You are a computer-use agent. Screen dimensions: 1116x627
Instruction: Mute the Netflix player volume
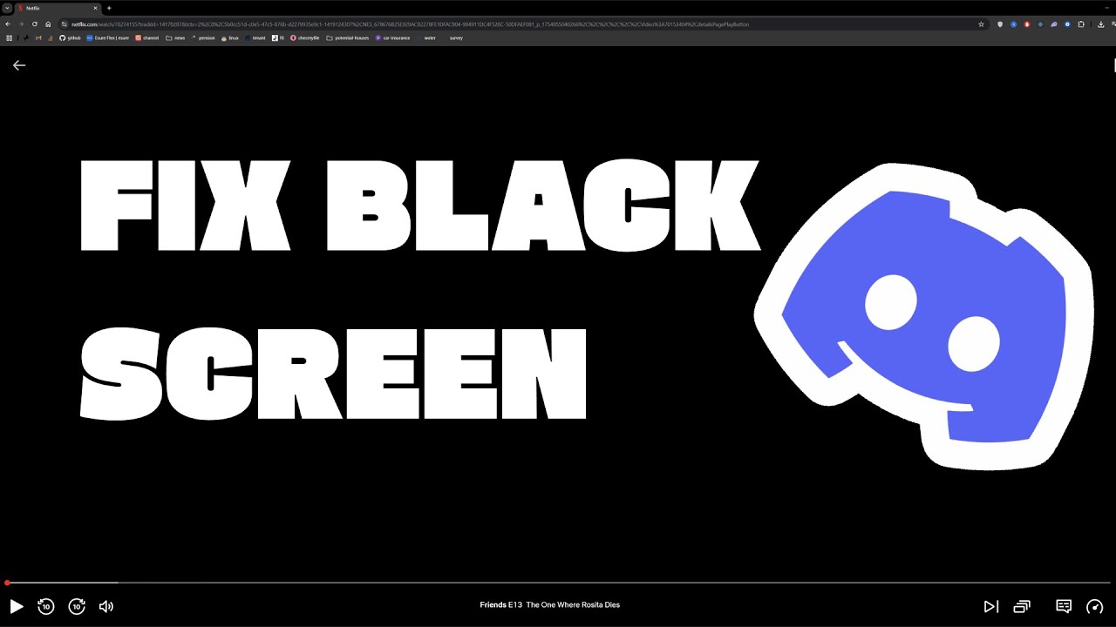click(106, 606)
